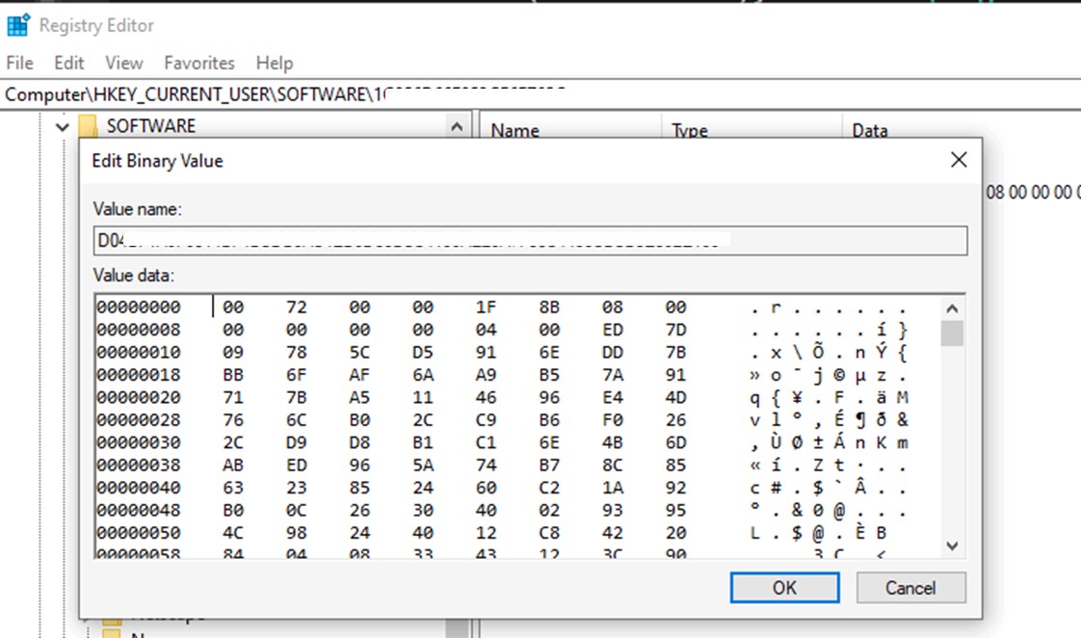Click byte A5 in row 00000020
The width and height of the screenshot is (1081, 638).
click(x=359, y=398)
